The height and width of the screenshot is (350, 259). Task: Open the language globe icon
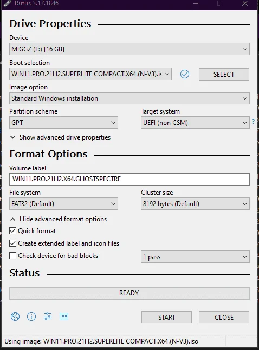[15, 316]
